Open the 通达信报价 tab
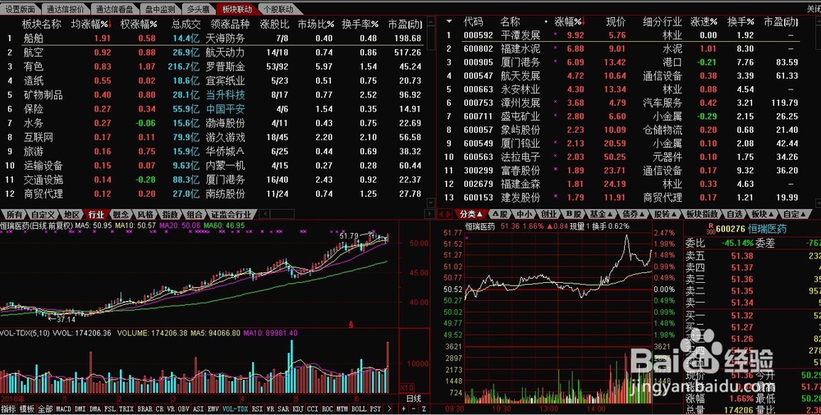Viewport: 821px width, 415px height. tap(65, 9)
